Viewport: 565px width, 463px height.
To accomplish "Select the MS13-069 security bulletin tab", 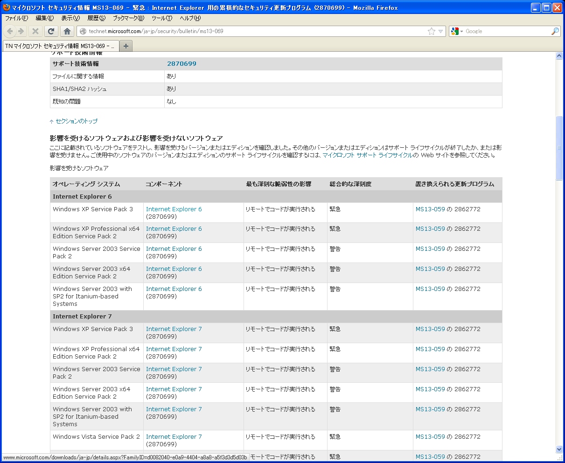I will click(60, 46).
